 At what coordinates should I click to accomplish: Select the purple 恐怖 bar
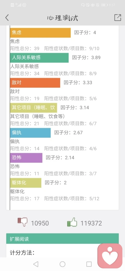coord(26,158)
